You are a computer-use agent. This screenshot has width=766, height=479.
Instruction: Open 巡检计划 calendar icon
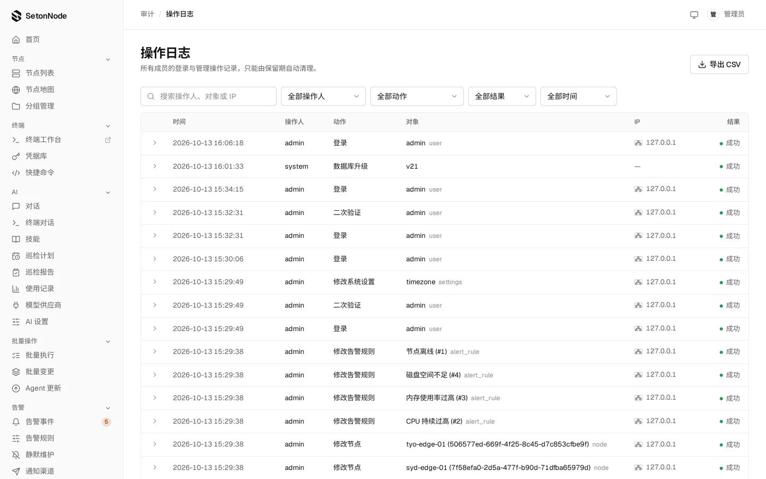[x=16, y=255]
